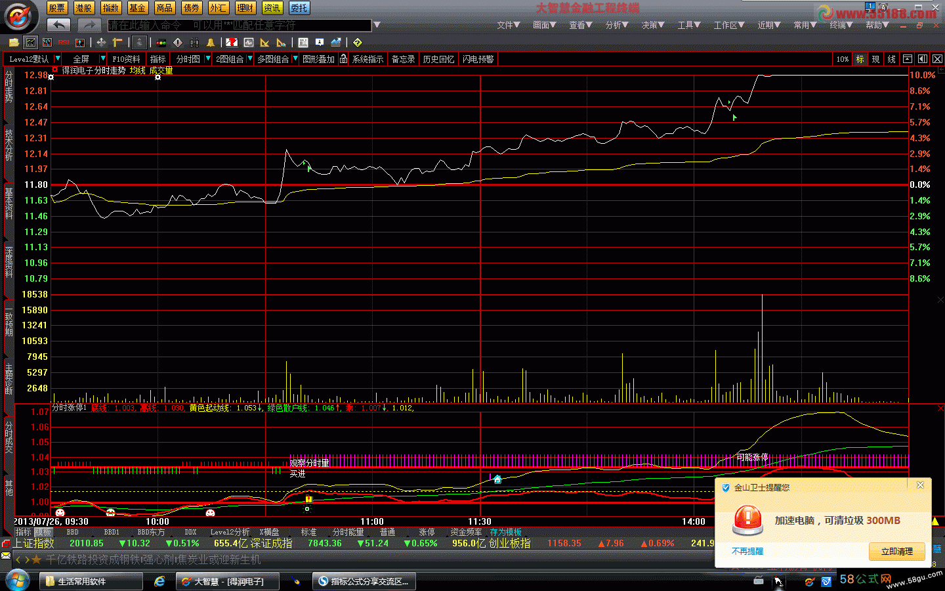Toggle the 现 display button

click(875, 59)
